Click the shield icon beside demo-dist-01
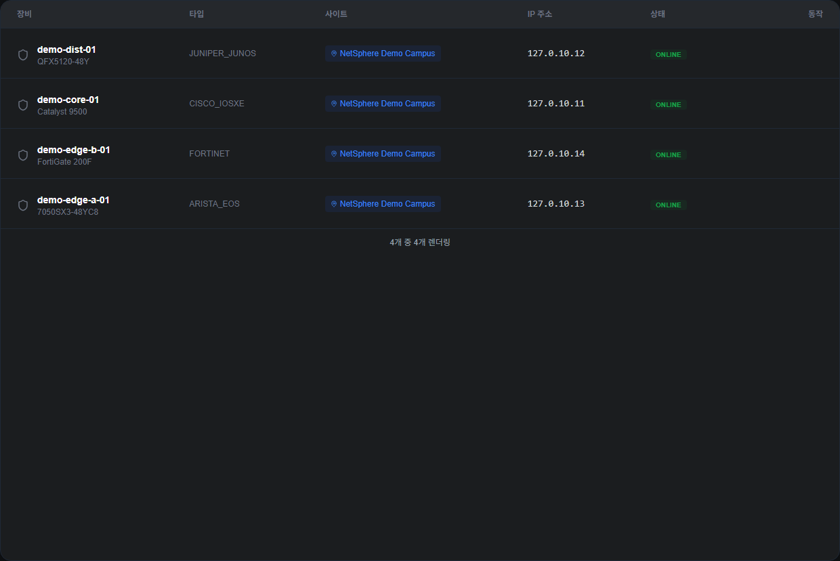This screenshot has width=840, height=561. pos(23,55)
